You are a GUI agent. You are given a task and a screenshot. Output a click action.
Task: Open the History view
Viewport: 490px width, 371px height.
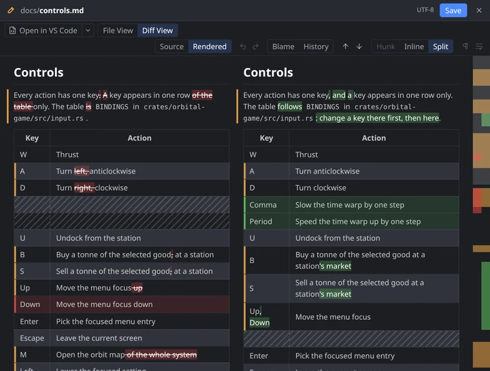coord(316,46)
